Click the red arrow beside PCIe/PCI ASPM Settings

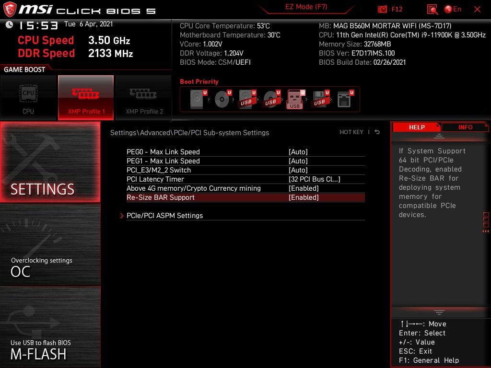[122, 216]
